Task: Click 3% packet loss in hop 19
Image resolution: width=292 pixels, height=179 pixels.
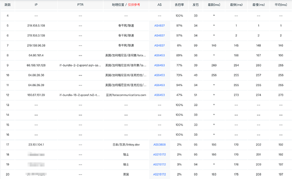Action: 179,164
